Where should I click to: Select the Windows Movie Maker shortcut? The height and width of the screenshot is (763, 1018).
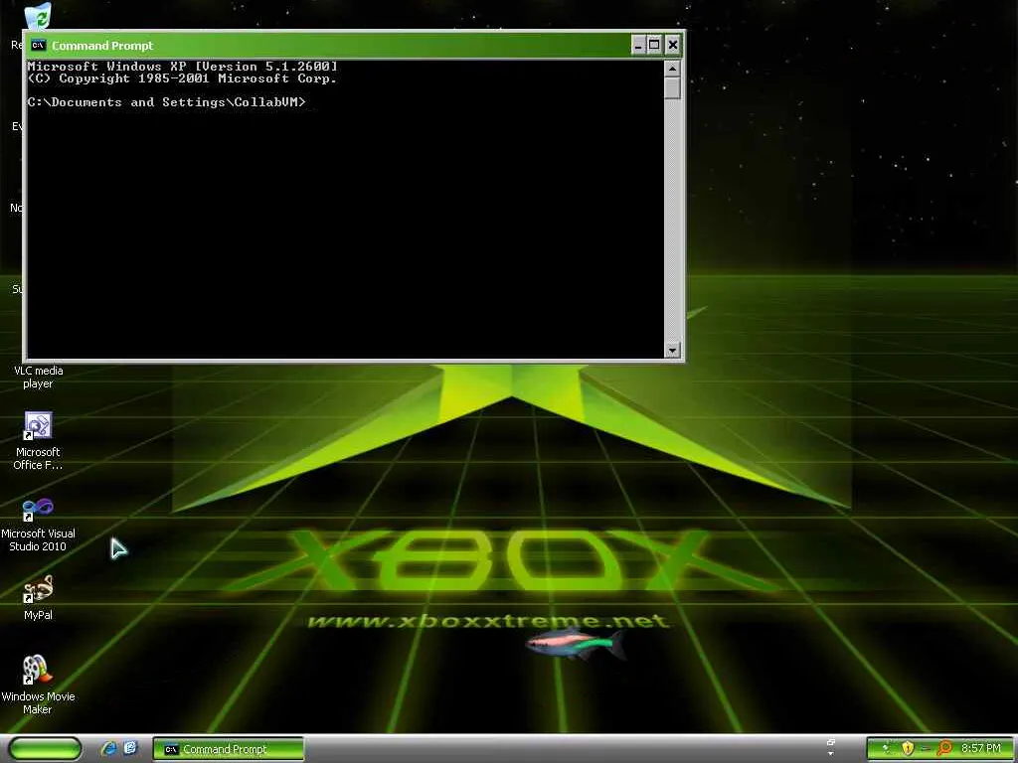tap(38, 685)
